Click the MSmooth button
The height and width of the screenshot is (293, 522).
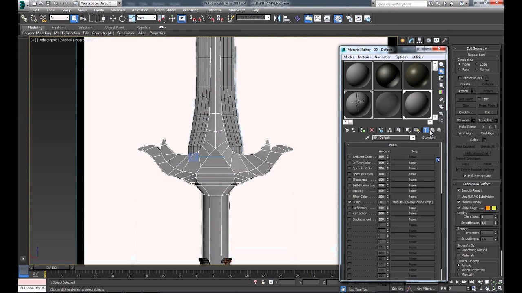[463, 120]
